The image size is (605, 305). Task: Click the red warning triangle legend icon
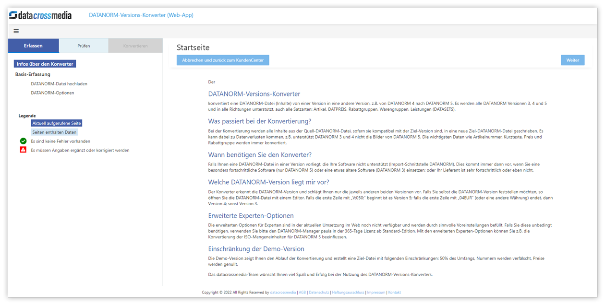(x=23, y=150)
